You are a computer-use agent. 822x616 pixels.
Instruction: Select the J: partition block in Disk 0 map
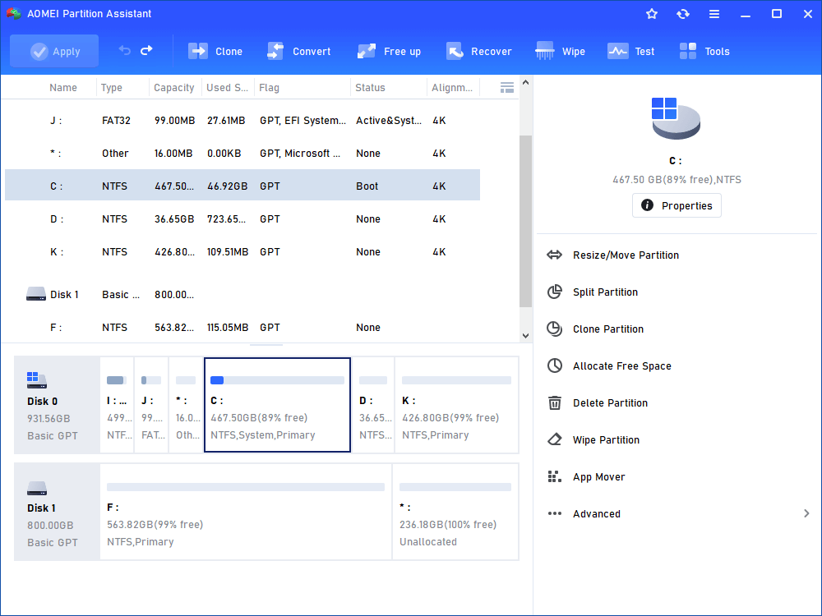[151, 405]
